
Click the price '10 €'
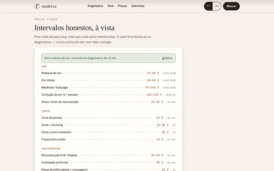tap(160, 140)
